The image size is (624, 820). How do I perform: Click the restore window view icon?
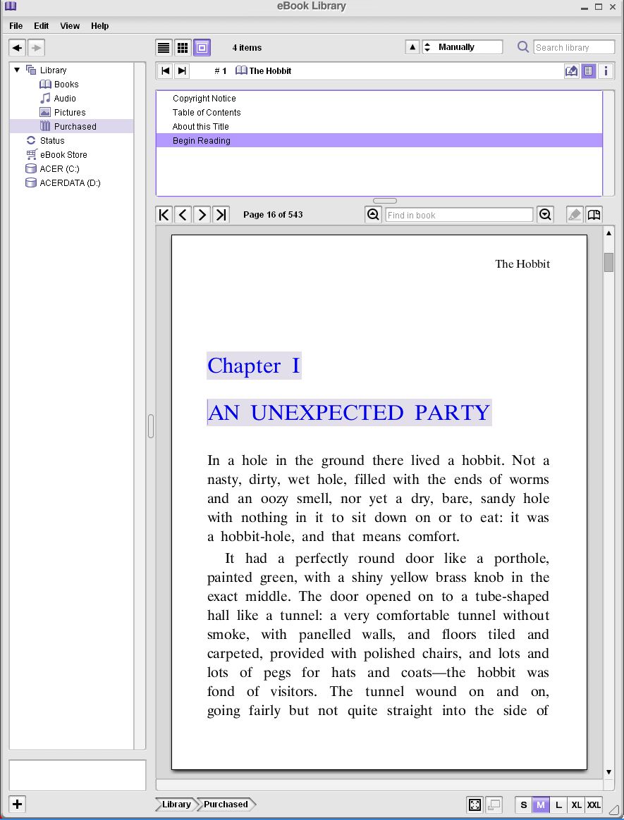coord(494,805)
